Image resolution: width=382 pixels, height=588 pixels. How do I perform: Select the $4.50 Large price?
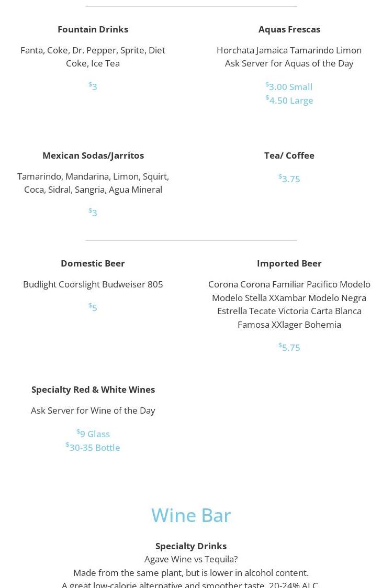289,100
